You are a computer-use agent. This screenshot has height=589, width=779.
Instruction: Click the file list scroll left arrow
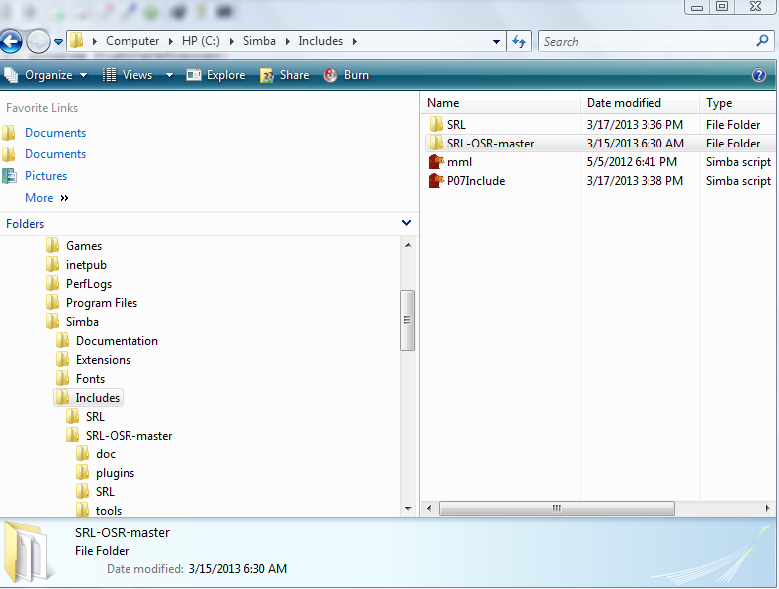point(429,508)
